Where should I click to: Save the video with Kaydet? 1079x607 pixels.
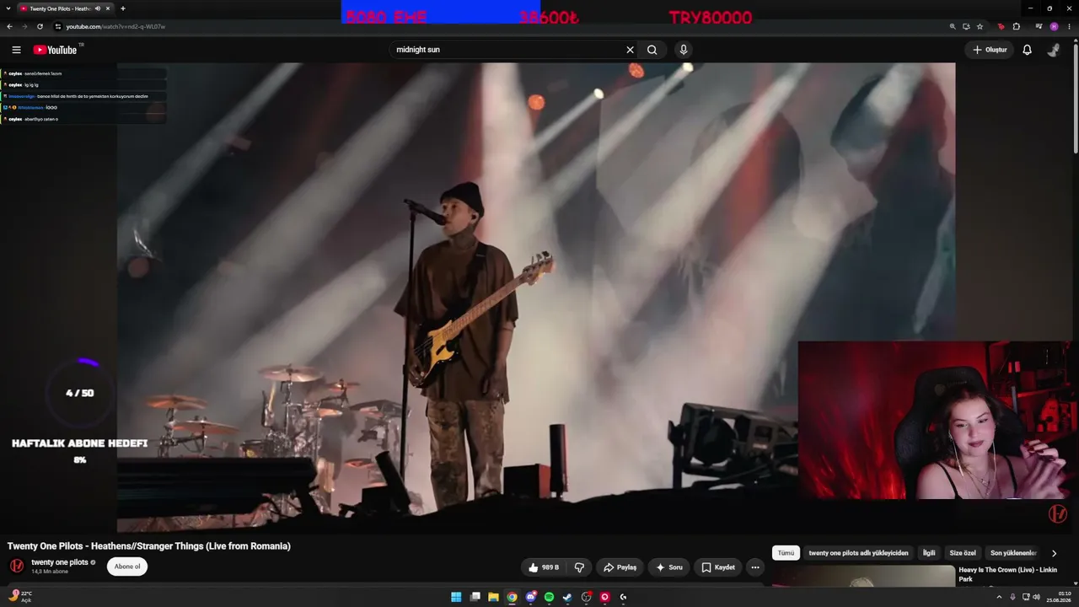point(718,567)
